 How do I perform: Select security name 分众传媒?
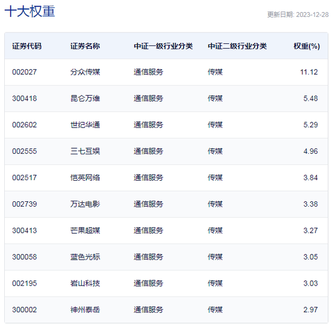pyautogui.click(x=85, y=72)
